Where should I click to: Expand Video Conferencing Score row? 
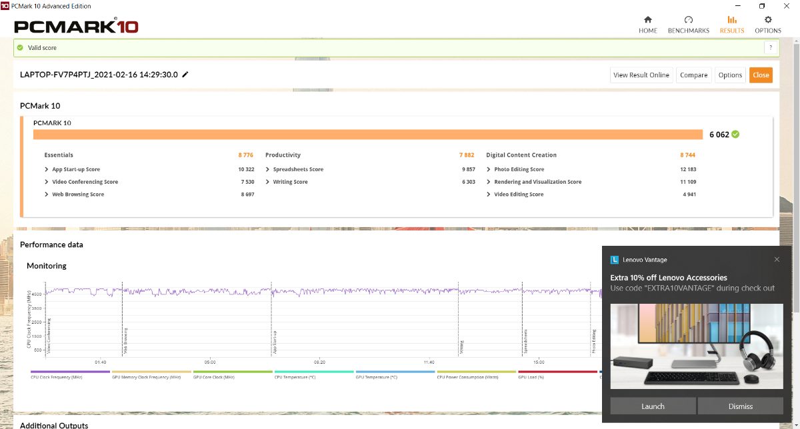pos(47,182)
